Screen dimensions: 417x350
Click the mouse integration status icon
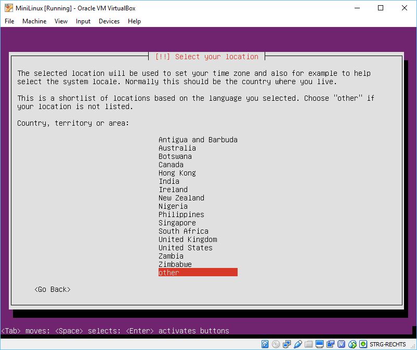click(353, 344)
